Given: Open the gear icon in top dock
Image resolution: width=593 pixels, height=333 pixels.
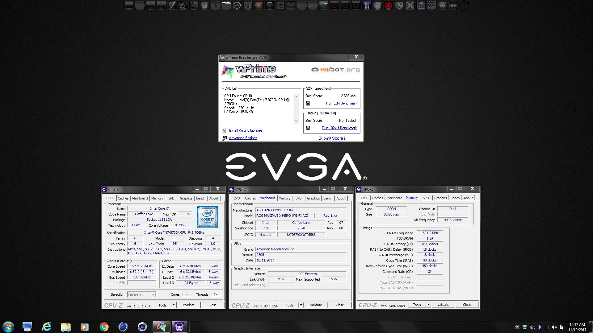Looking at the screenshot, I should [x=443, y=6].
